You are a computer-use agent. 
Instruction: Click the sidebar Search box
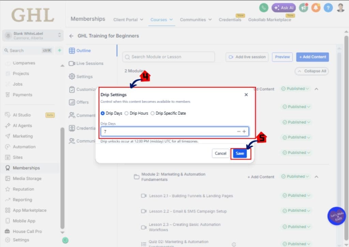tap(28, 50)
